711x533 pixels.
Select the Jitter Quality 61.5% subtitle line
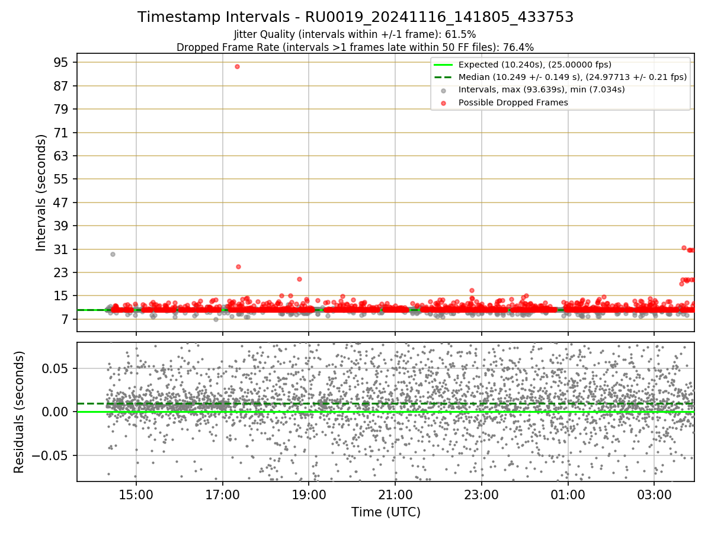tap(355, 34)
